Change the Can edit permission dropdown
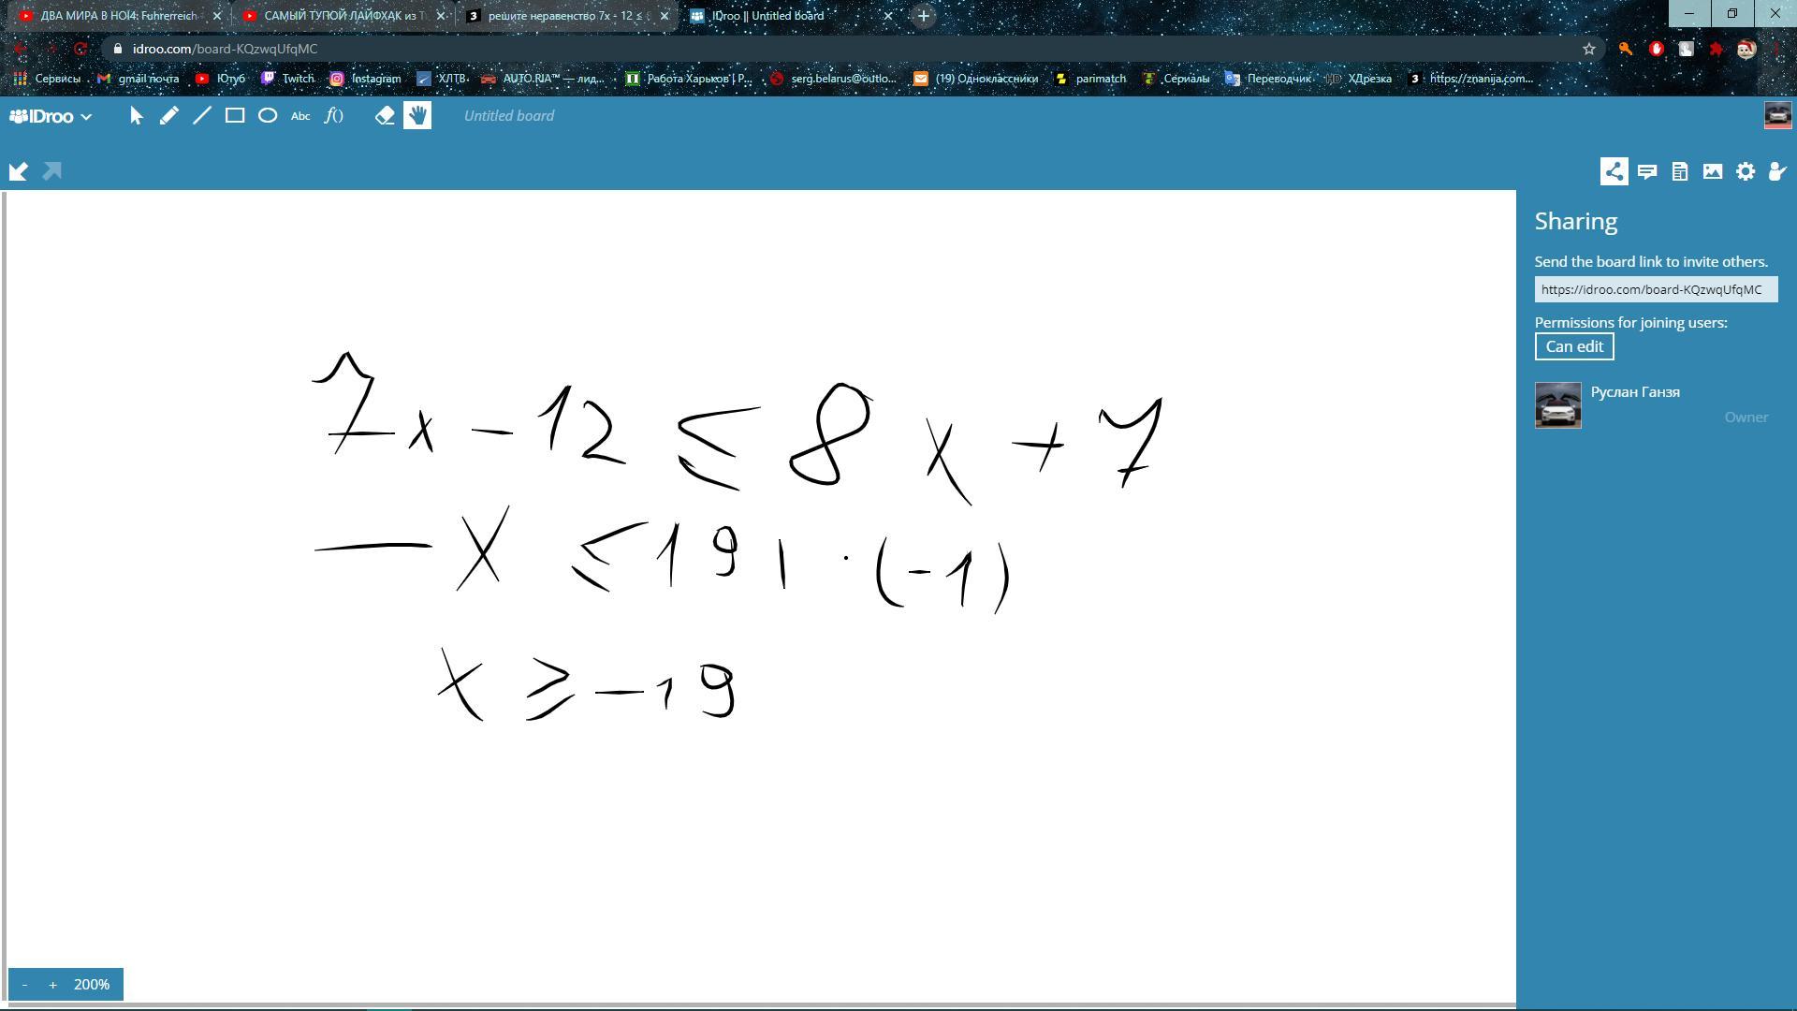The image size is (1797, 1011). (1574, 346)
